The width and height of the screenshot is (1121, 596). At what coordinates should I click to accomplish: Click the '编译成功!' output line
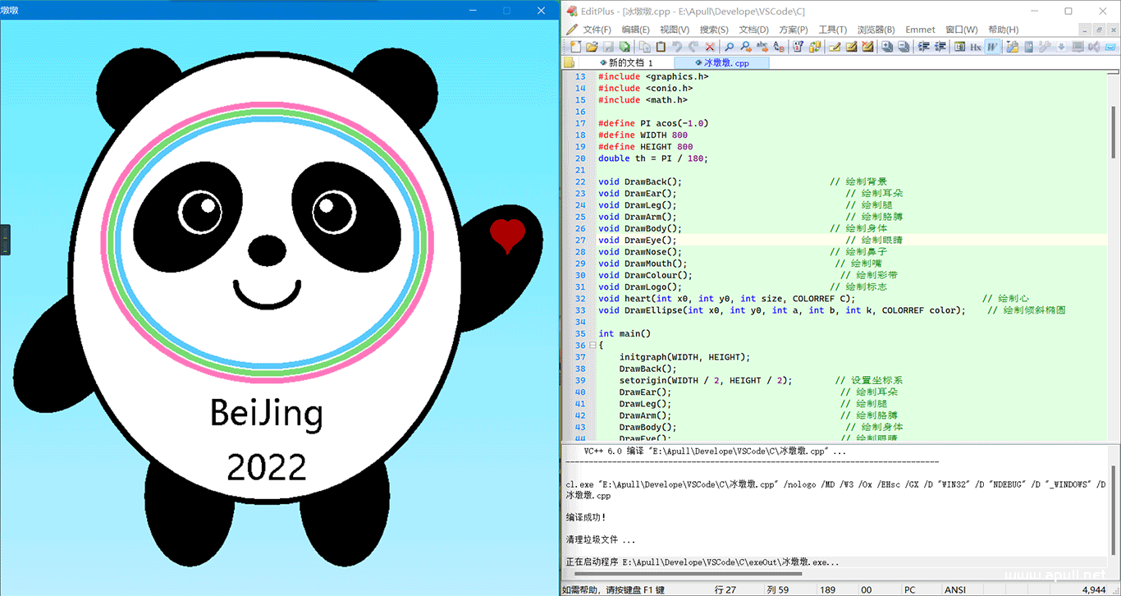586,518
